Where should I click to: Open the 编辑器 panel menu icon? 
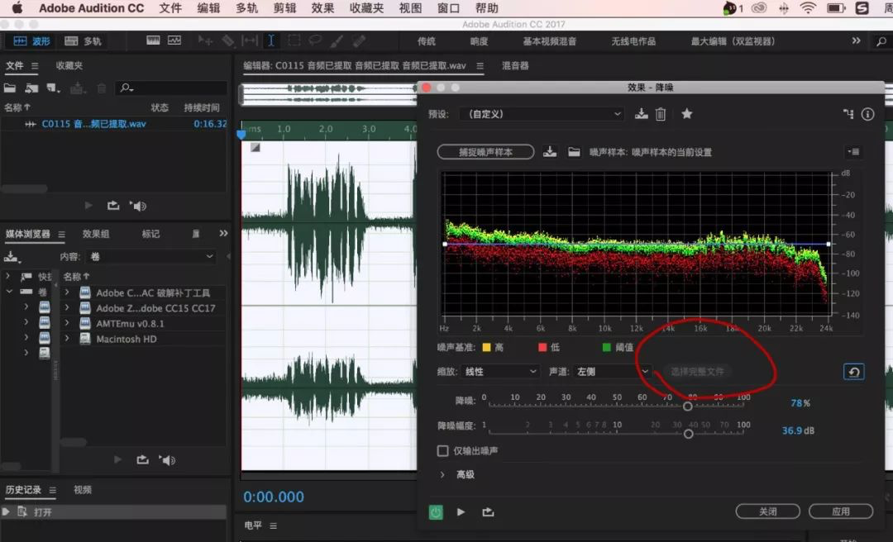[480, 66]
